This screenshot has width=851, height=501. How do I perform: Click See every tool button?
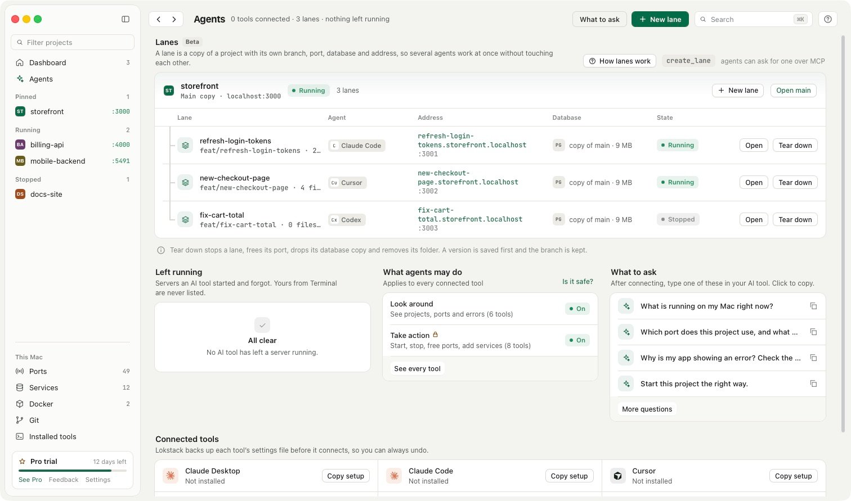pyautogui.click(x=417, y=368)
